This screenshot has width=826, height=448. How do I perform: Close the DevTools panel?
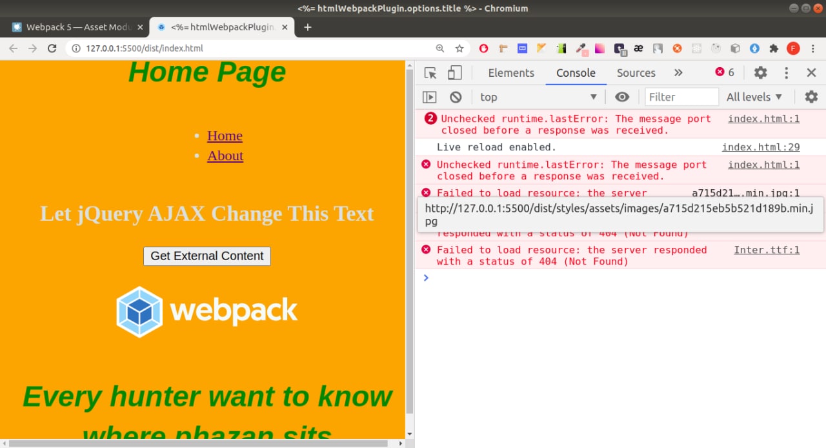coord(811,73)
